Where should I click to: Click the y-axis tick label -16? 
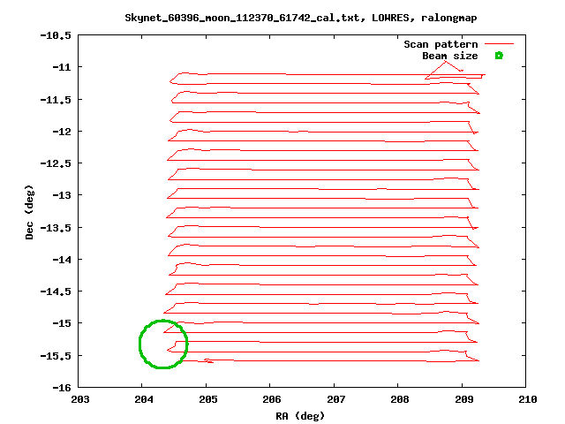(x=62, y=388)
